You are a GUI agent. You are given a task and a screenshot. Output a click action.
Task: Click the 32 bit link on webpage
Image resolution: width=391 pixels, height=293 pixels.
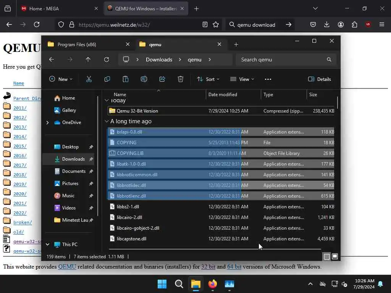[208, 267]
